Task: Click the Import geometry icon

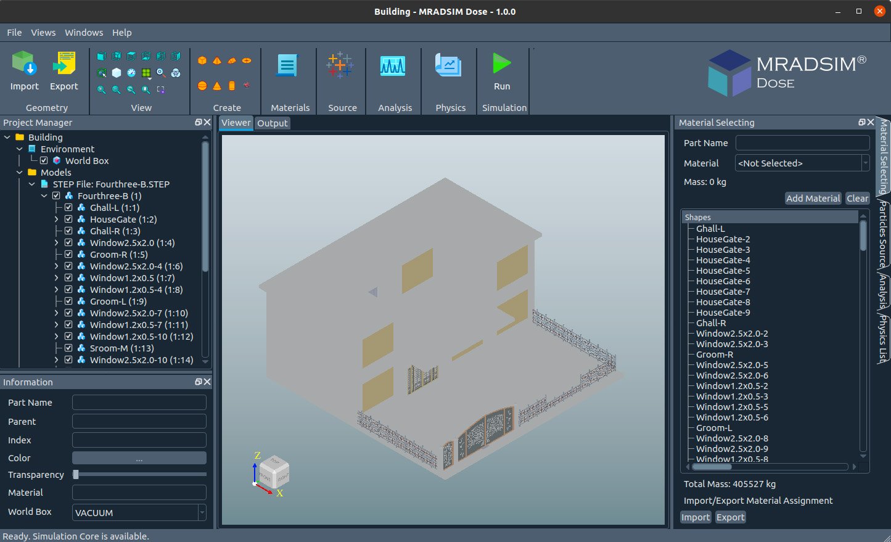Action: (24, 64)
